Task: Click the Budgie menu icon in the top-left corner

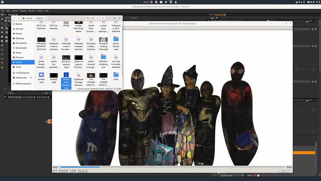Action: tap(2, 2)
